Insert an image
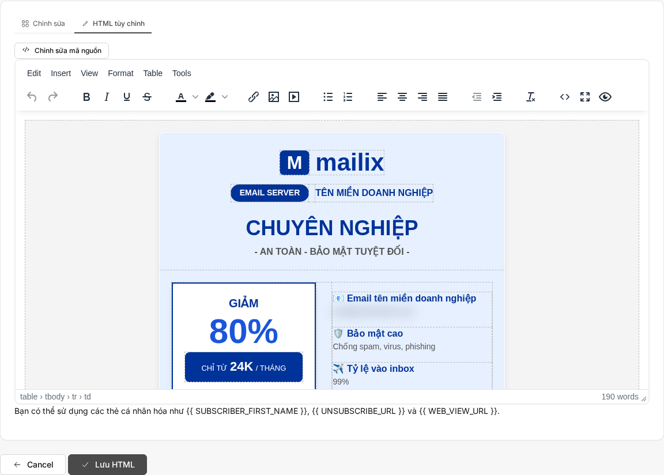Image resolution: width=664 pixels, height=475 pixels. point(274,97)
